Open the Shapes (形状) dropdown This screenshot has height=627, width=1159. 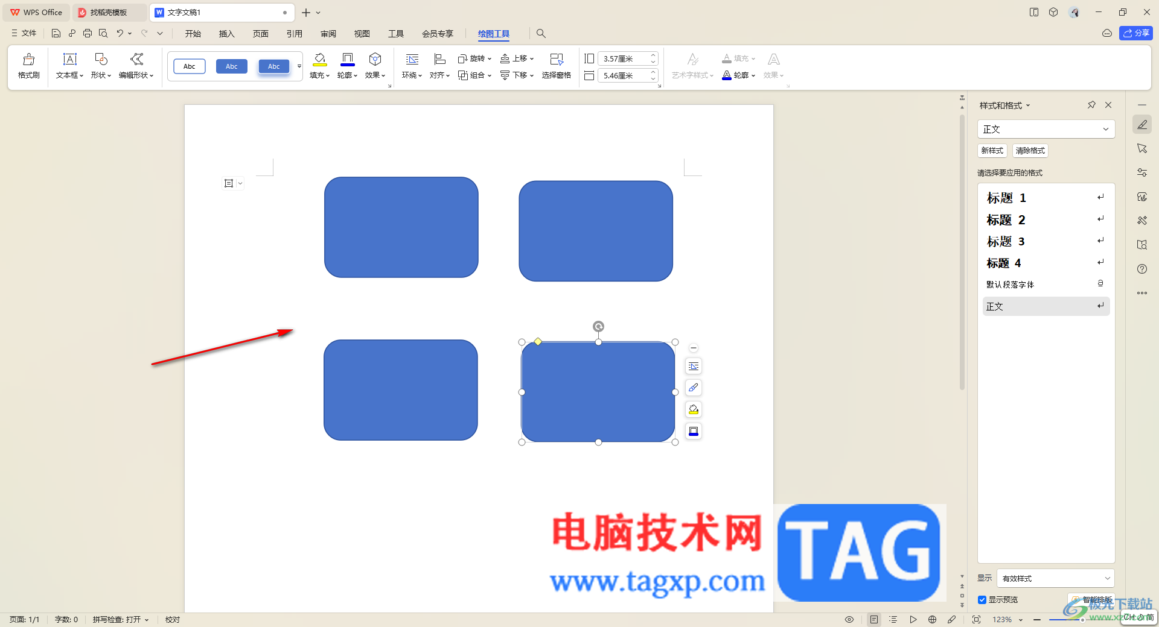(101, 66)
